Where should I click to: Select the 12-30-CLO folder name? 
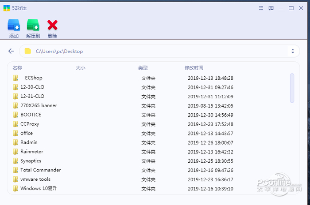click(32, 87)
